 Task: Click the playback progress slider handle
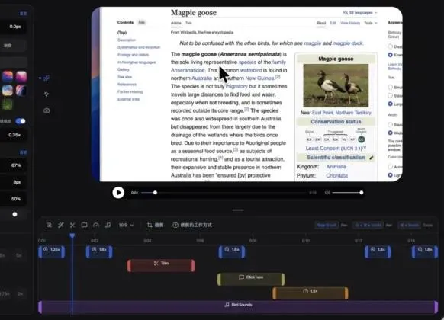point(155,193)
